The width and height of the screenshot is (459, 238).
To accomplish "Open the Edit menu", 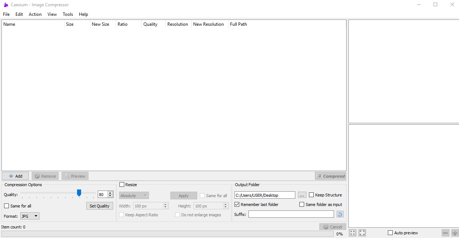I will (x=19, y=14).
